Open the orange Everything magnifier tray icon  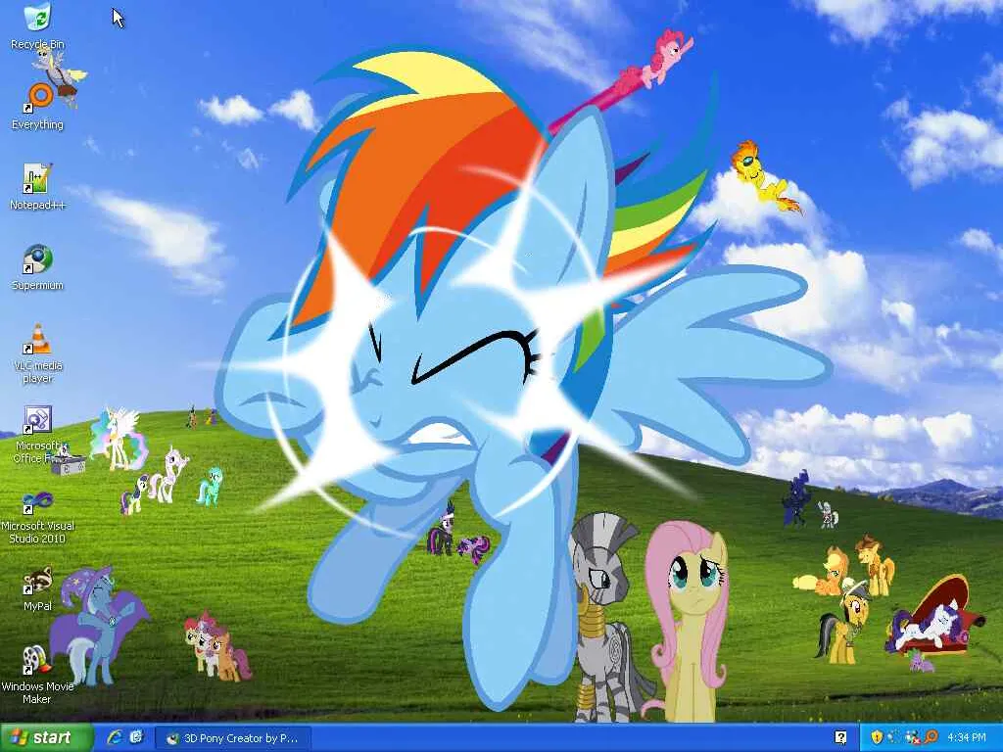point(931,737)
